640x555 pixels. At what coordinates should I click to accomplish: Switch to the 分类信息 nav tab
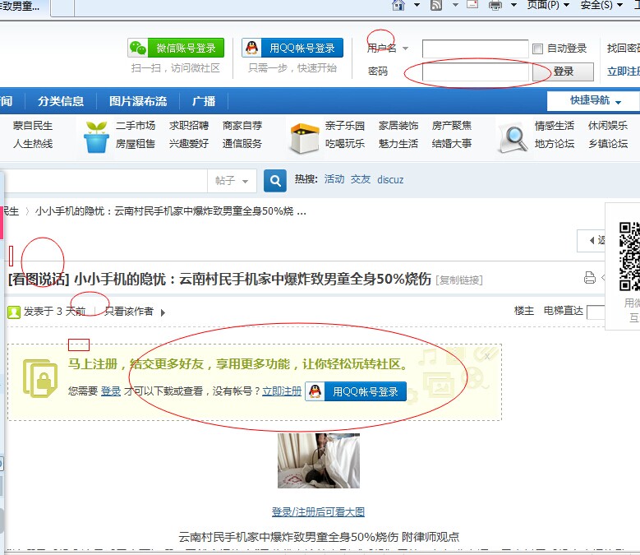61,101
